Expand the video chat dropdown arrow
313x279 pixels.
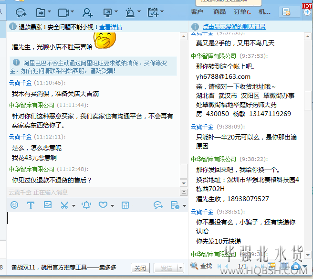(x=72, y=11)
